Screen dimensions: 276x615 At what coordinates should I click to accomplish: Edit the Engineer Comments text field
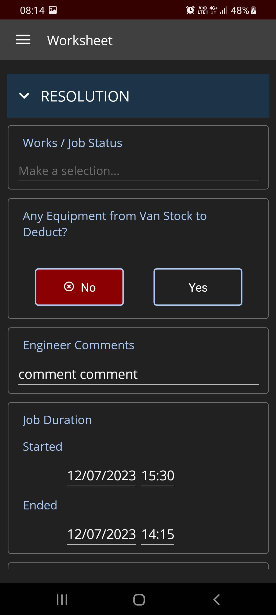(138, 374)
